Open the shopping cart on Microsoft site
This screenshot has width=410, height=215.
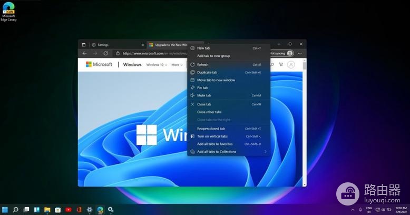[x=281, y=64]
